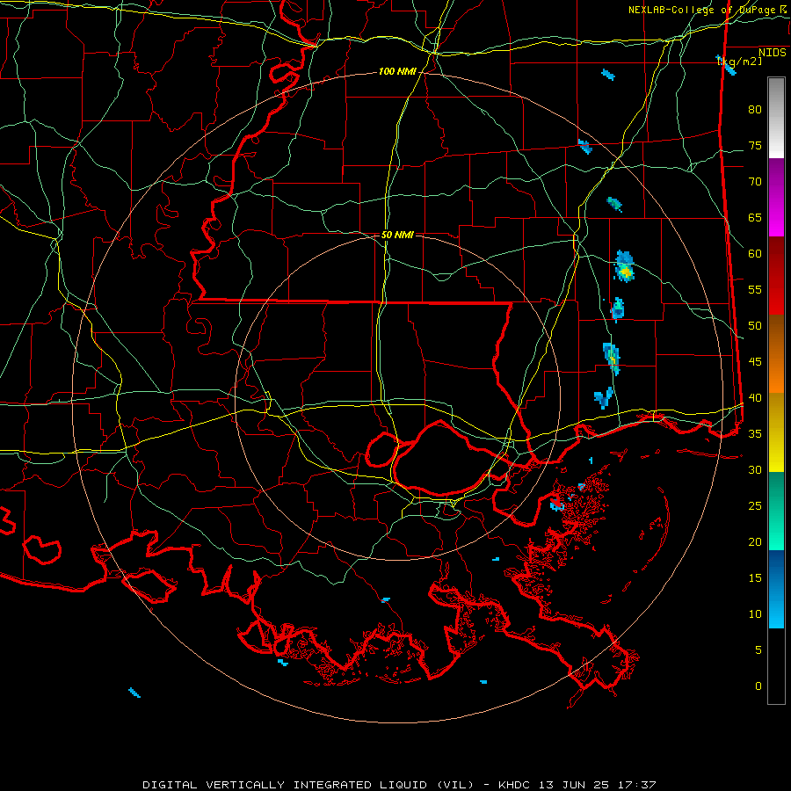Click the KHDC station ID in the caption
Screen dimensions: 791x791
516,785
